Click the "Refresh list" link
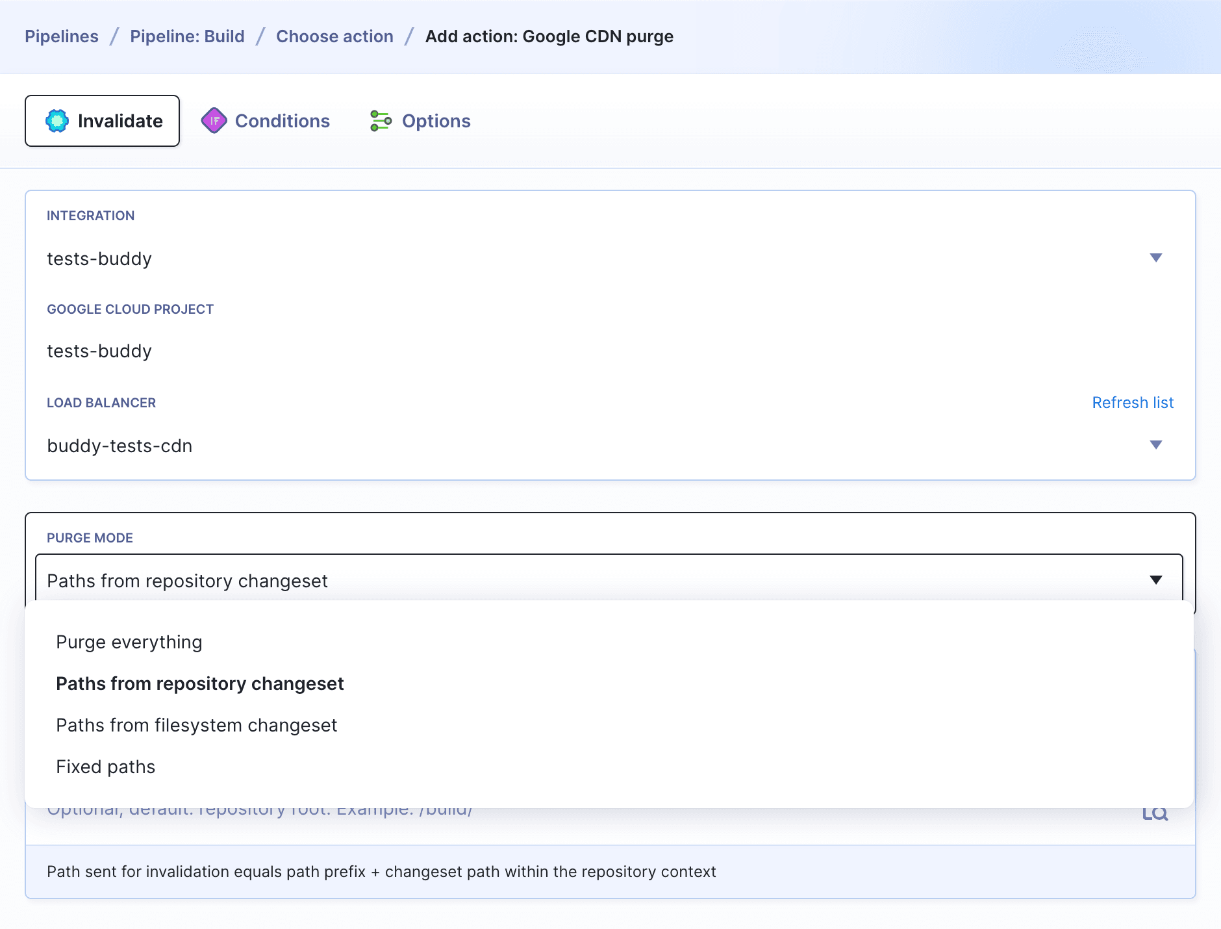Viewport: 1221px width, 929px height. tap(1133, 403)
